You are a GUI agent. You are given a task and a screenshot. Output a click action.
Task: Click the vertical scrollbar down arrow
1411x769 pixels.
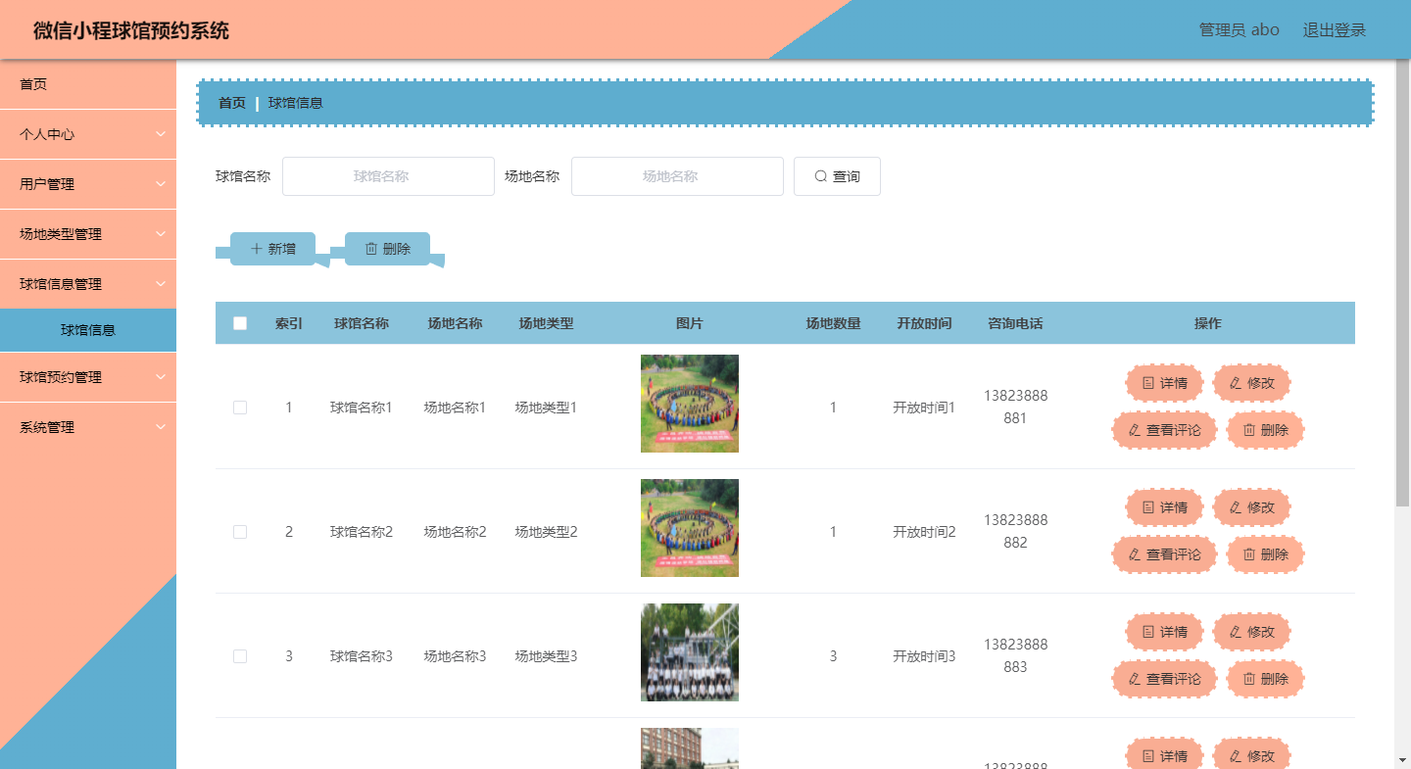tap(1402, 759)
